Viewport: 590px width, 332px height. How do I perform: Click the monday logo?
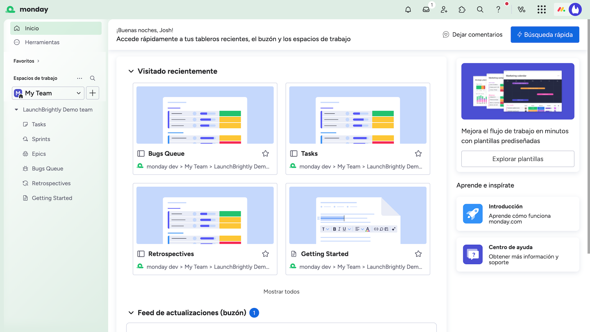(27, 9)
